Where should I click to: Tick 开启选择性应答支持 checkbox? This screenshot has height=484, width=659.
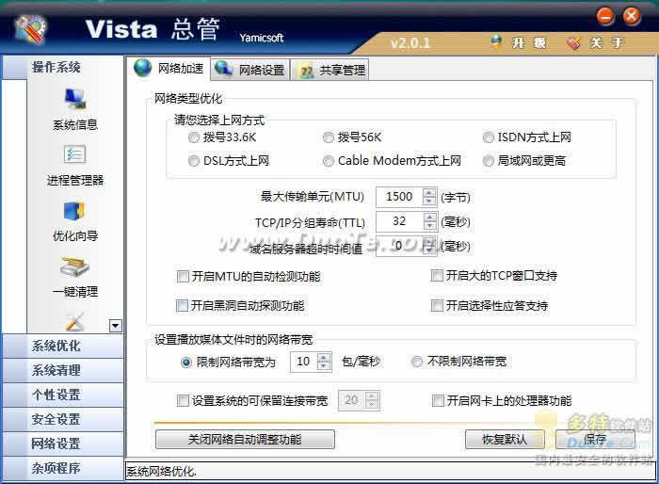[x=437, y=306]
